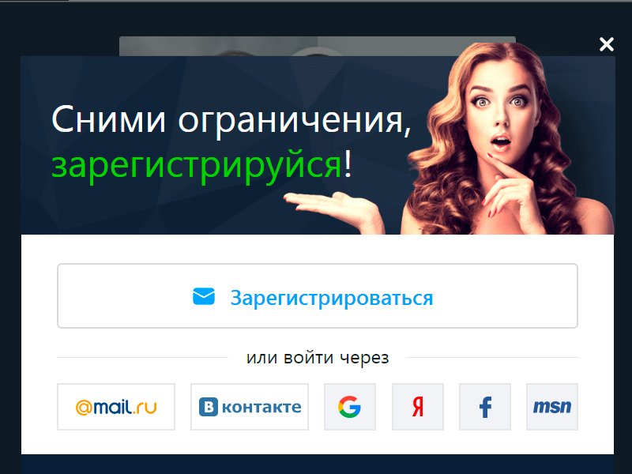Use the msn login icon
Screen dimensions: 632x474
pos(552,407)
